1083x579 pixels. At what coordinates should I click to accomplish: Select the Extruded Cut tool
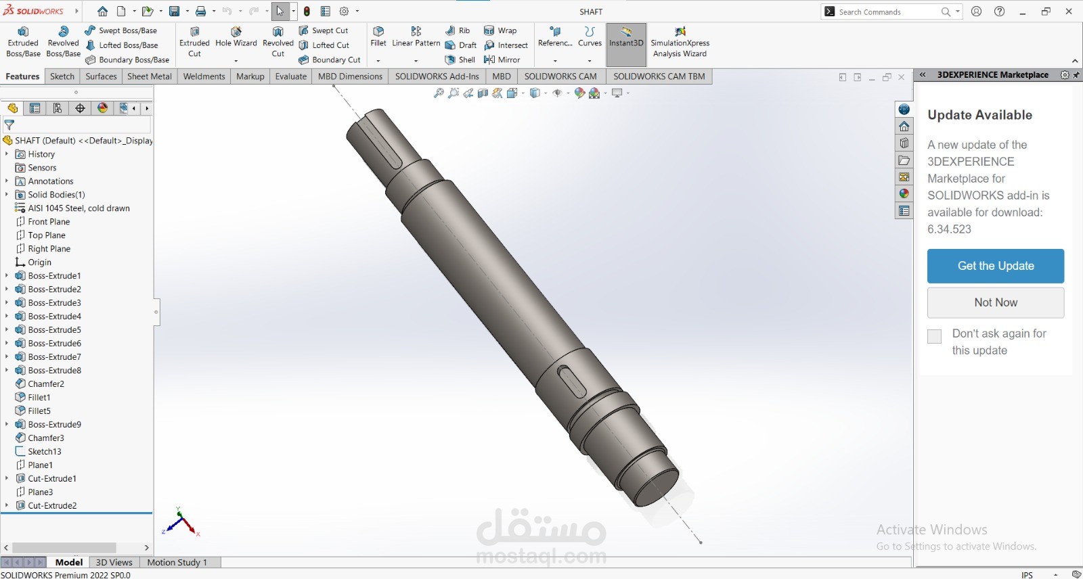coord(194,42)
